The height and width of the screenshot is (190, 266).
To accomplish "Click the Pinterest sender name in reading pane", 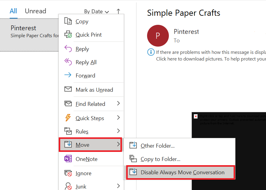I will click(x=186, y=31).
